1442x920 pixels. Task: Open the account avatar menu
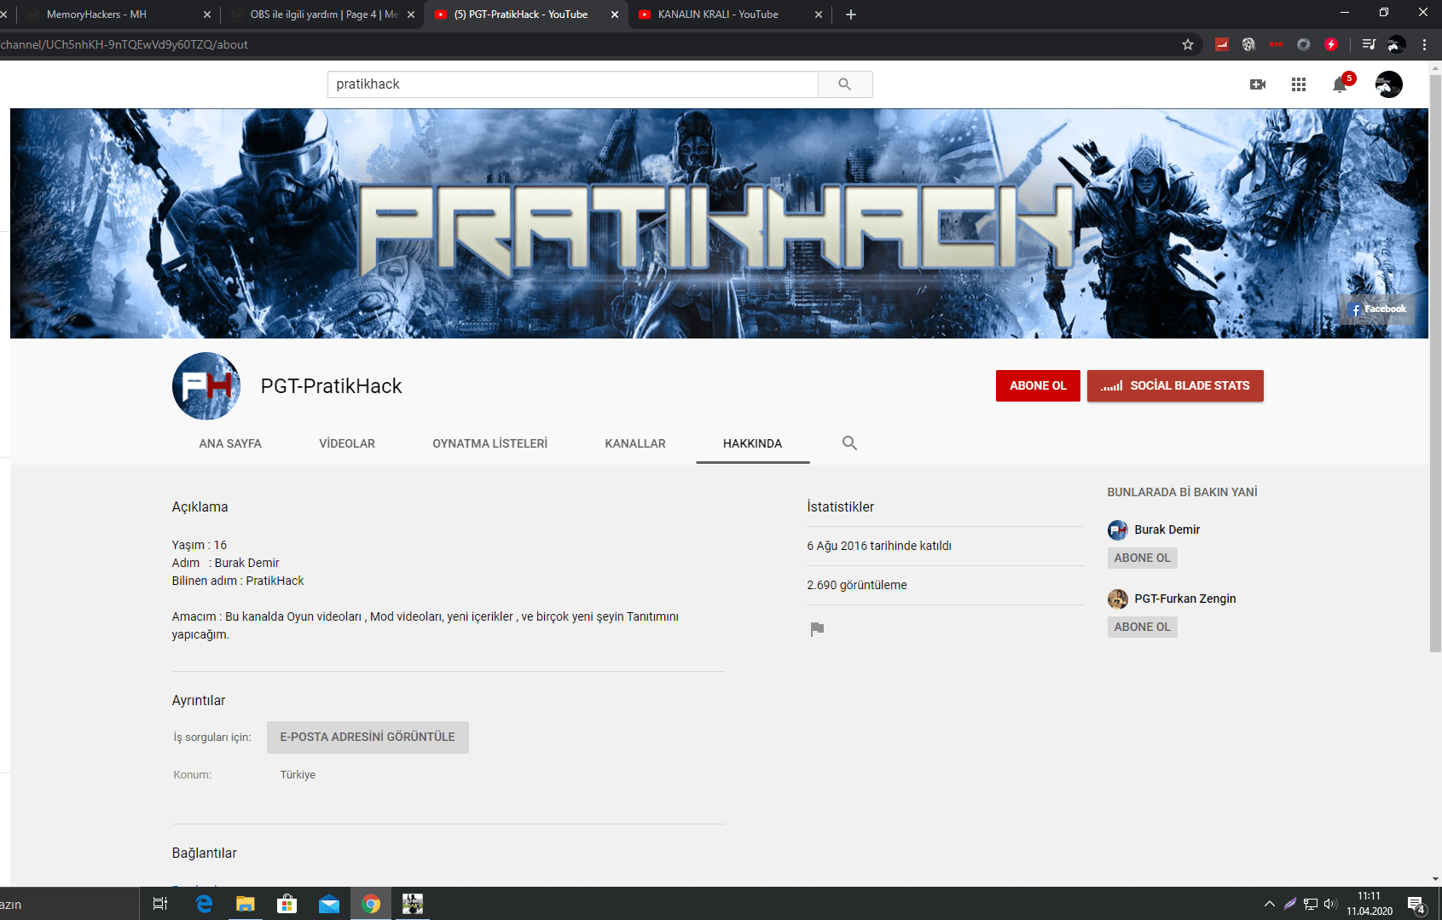click(1389, 84)
